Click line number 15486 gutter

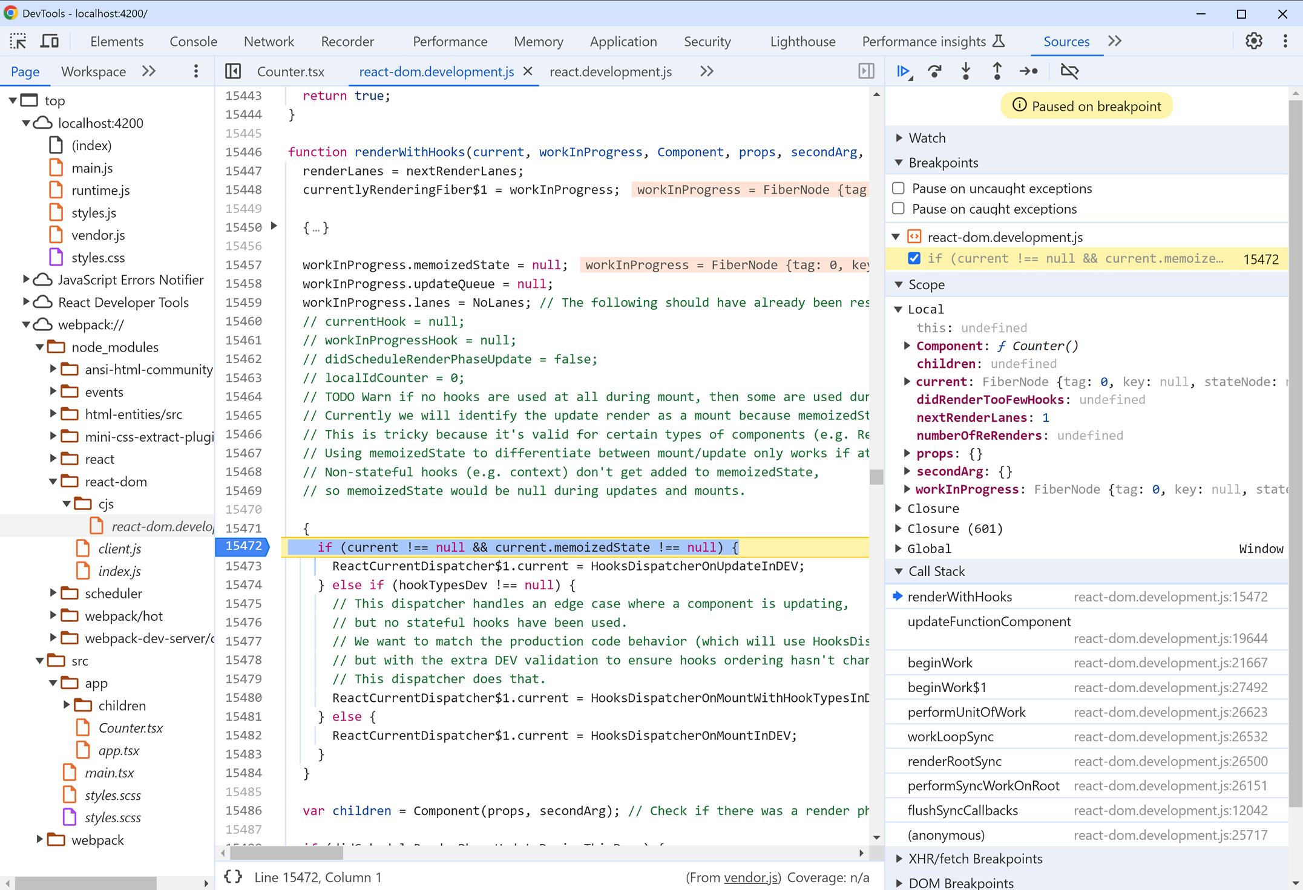click(243, 810)
